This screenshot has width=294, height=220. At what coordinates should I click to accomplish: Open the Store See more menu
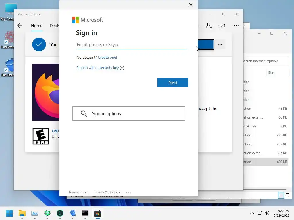(237, 26)
